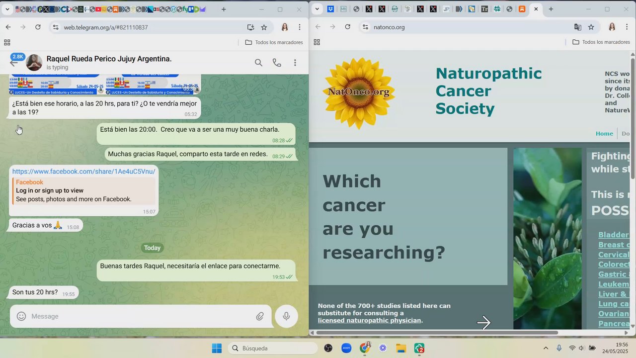This screenshot has height=358, width=636.
Task: Switch to the Dropbox tab in NatOnco window
Action: [x=330, y=9]
